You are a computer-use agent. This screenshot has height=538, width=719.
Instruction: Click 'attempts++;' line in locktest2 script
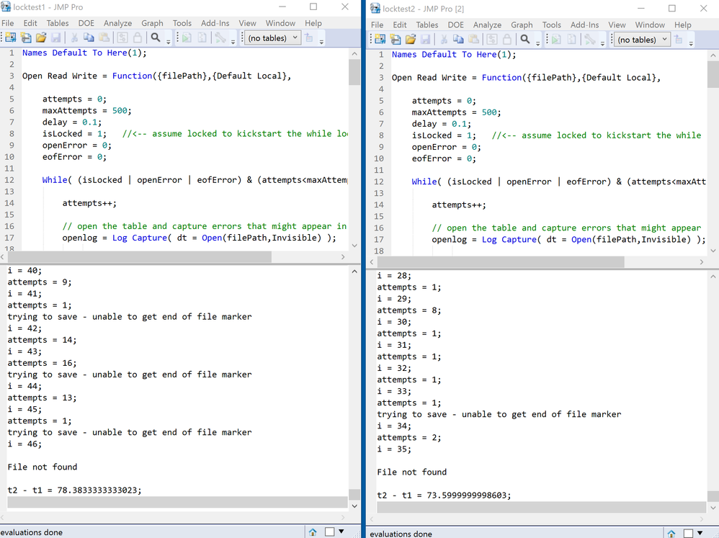point(458,205)
